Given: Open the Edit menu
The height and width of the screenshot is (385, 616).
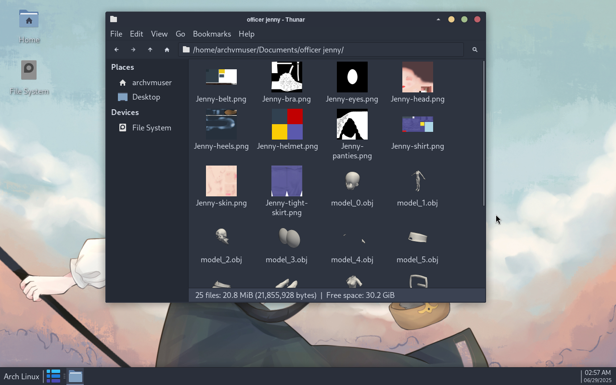Looking at the screenshot, I should click(x=136, y=34).
